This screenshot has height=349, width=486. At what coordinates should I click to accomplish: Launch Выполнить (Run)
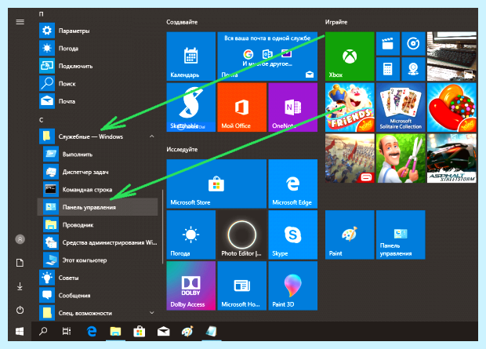point(98,155)
